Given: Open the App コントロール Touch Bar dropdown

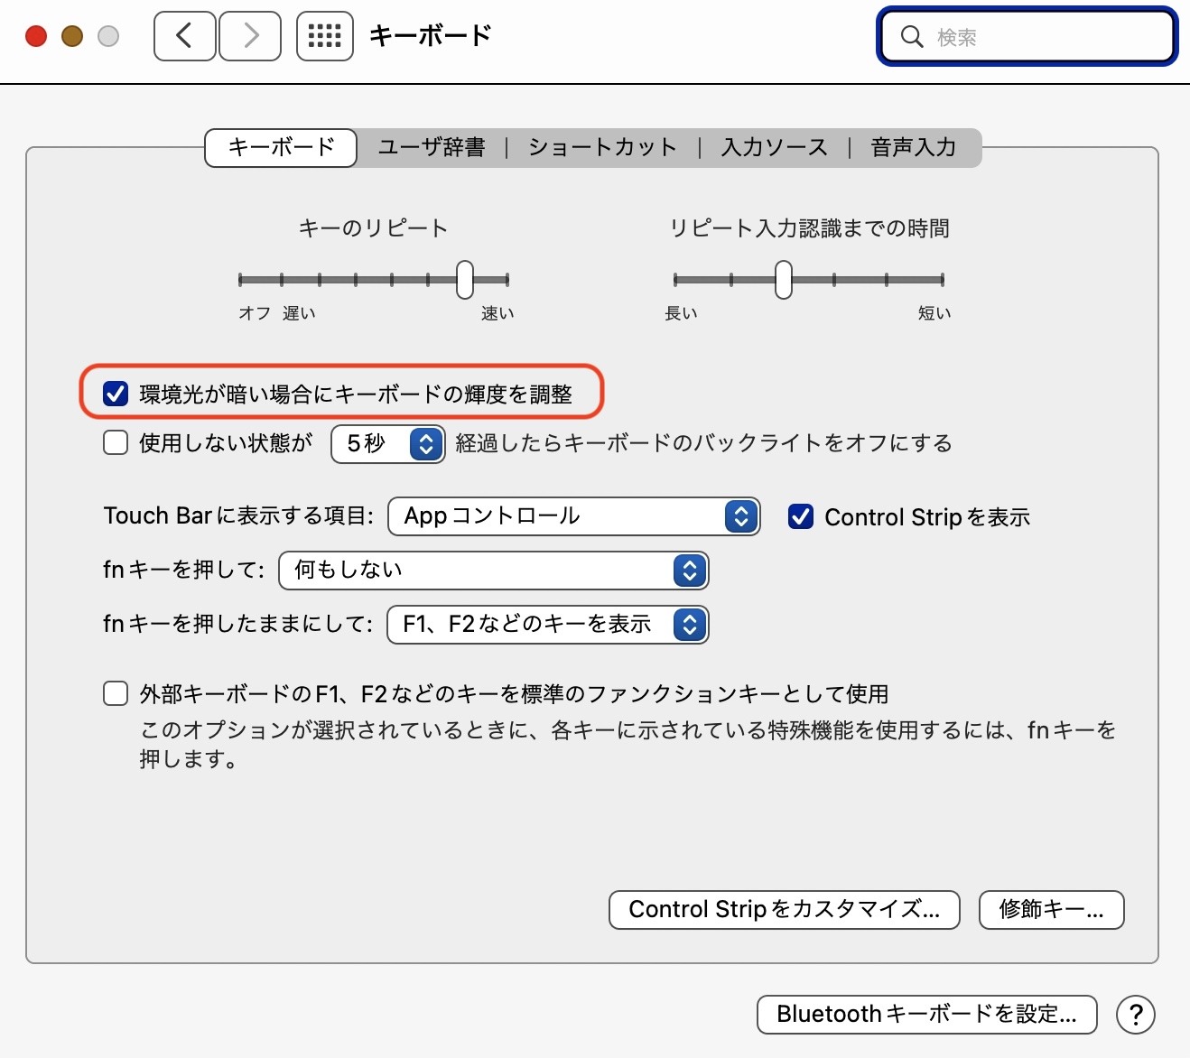Looking at the screenshot, I should pos(573,516).
